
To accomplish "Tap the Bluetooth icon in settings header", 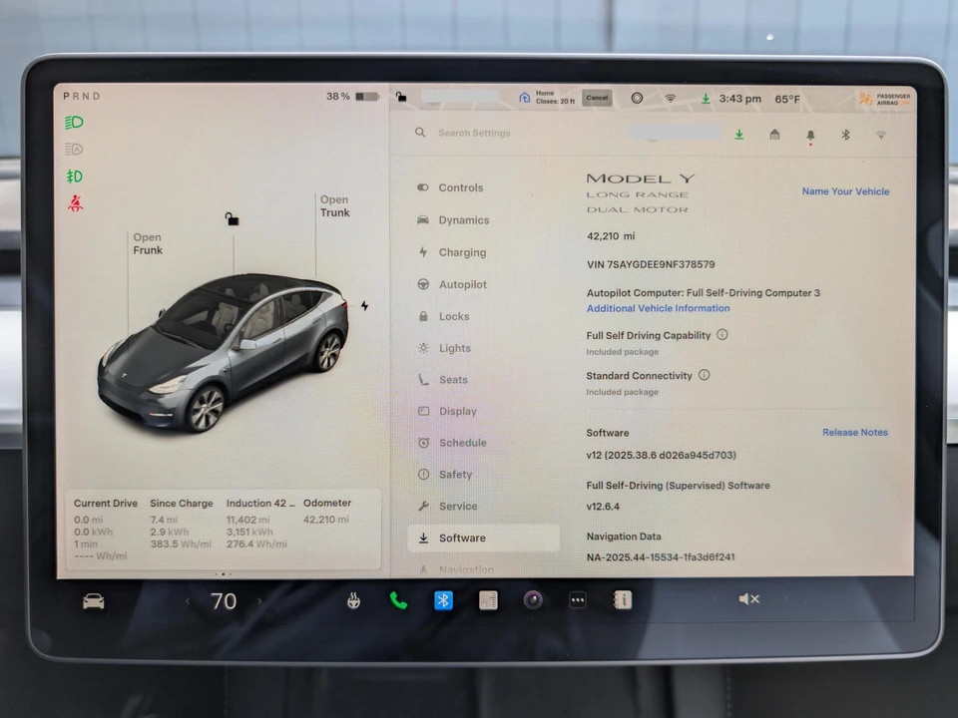I will tap(845, 135).
